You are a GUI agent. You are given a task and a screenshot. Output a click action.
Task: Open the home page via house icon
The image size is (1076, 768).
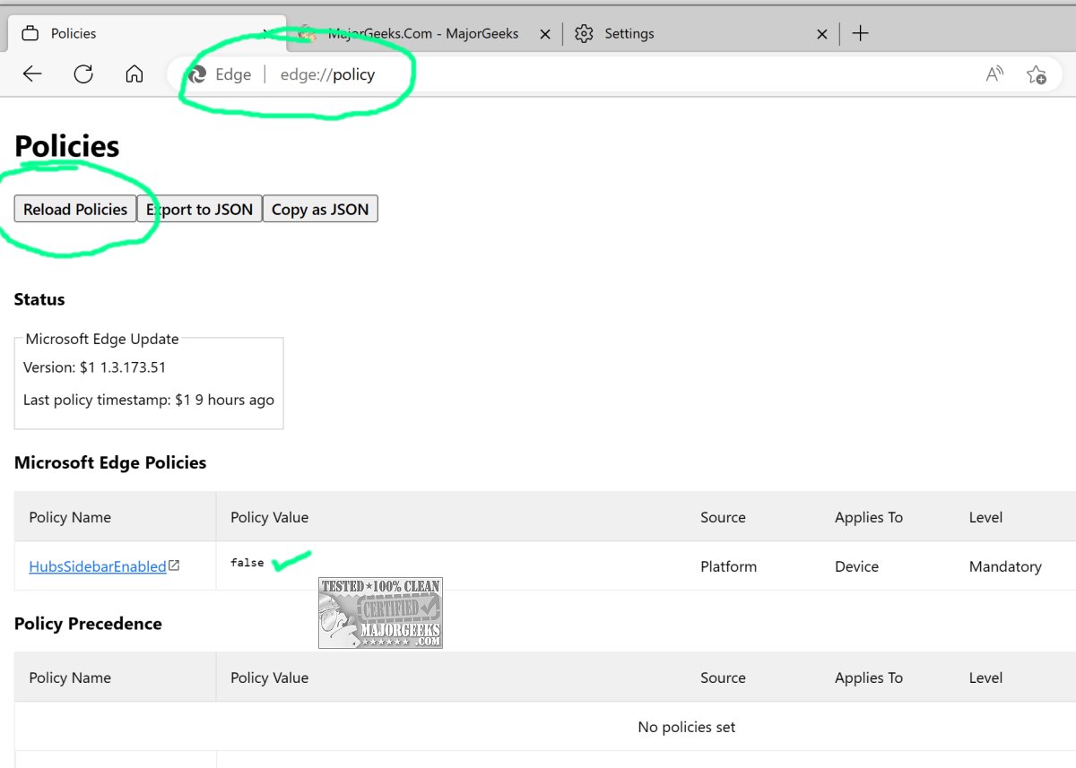coord(134,74)
